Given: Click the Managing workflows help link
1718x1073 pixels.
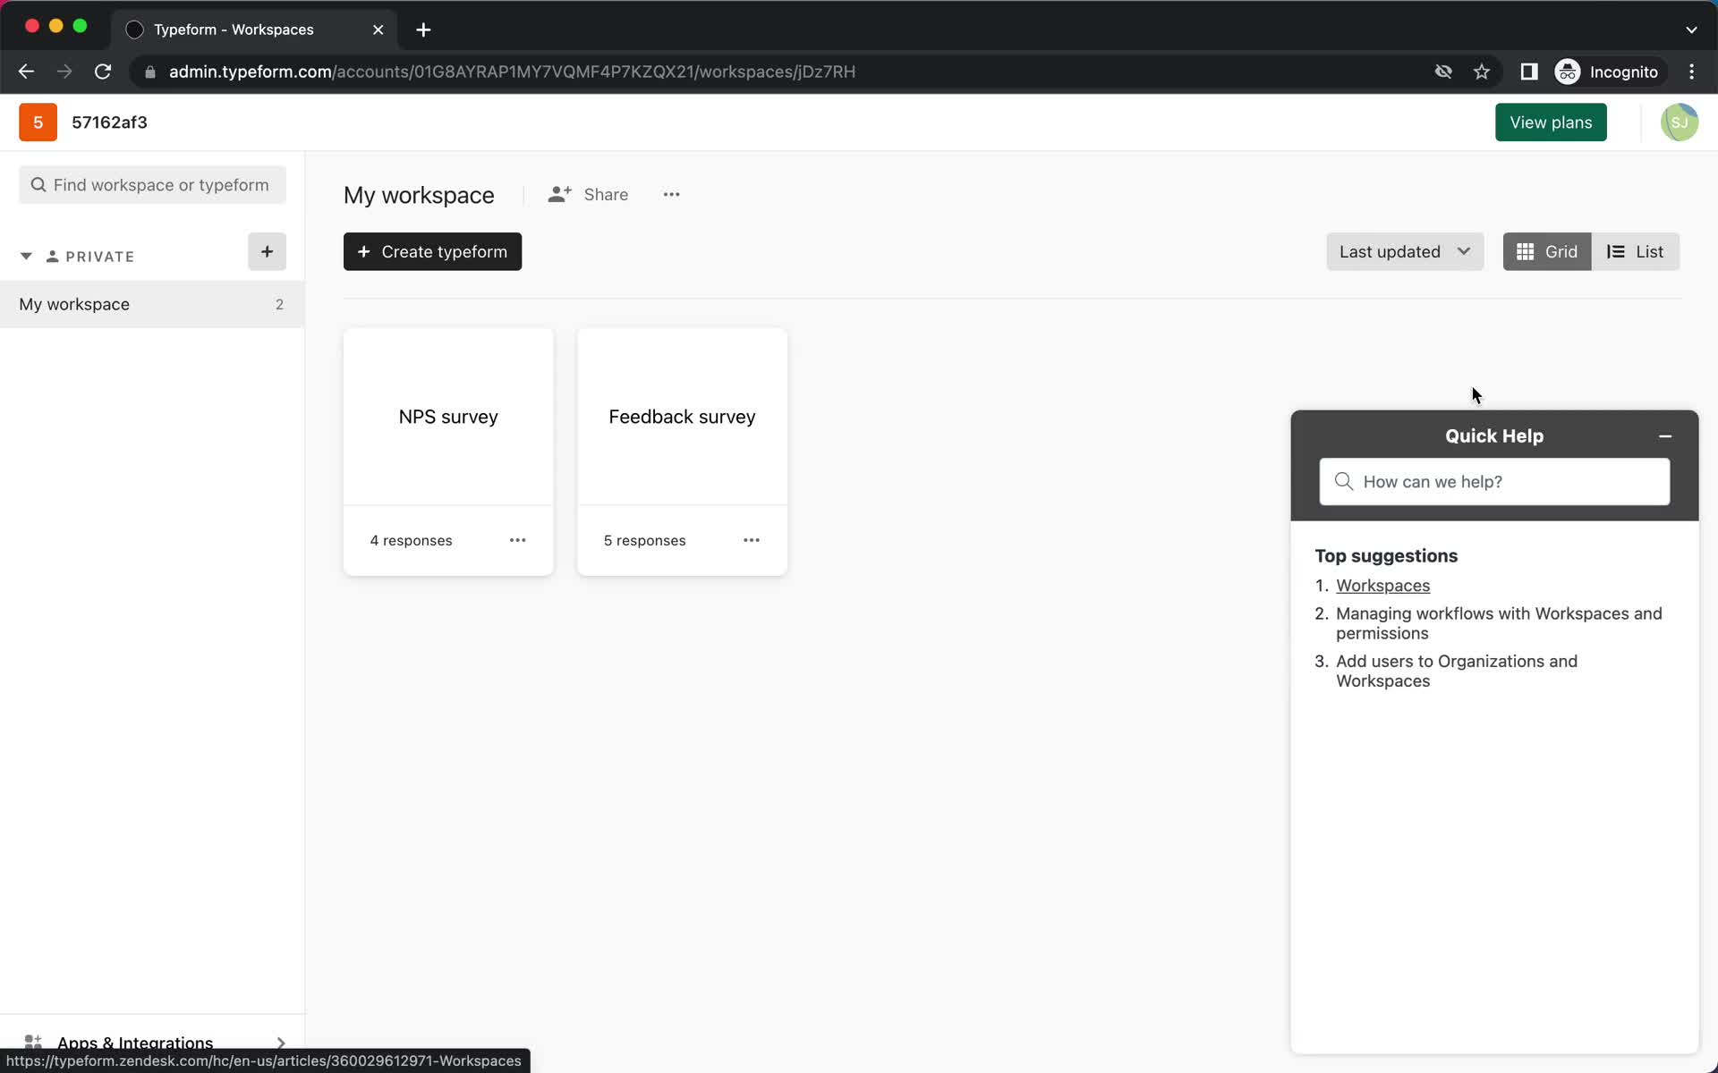Looking at the screenshot, I should (x=1498, y=623).
